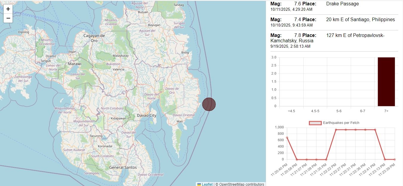Zoom out of the map
Viewport: 403px width, 186px height.
point(8,18)
